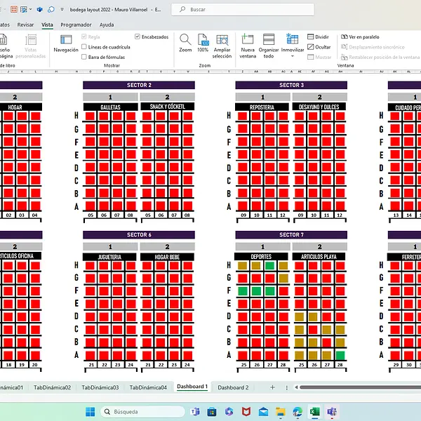Click the GALLETAS rack label

pyautogui.click(x=110, y=107)
